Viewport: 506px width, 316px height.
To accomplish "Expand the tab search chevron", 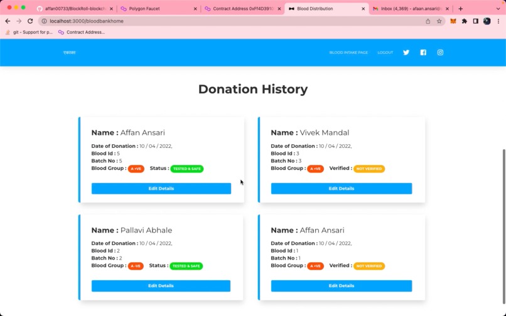I will click(x=498, y=9).
